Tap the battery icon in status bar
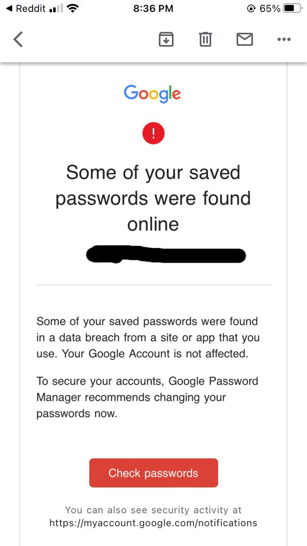 coord(292,9)
